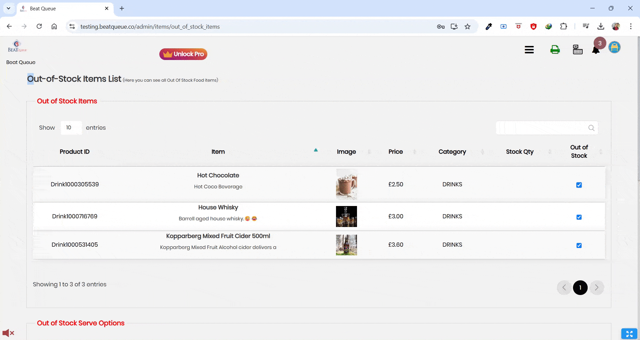Image resolution: width=640 pixels, height=340 pixels.
Task: Open the hamburger navigation menu
Action: pyautogui.click(x=529, y=49)
